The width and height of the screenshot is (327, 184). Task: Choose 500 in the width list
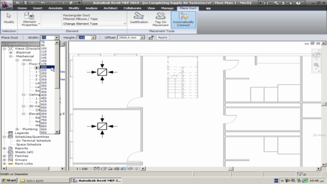click(x=48, y=104)
